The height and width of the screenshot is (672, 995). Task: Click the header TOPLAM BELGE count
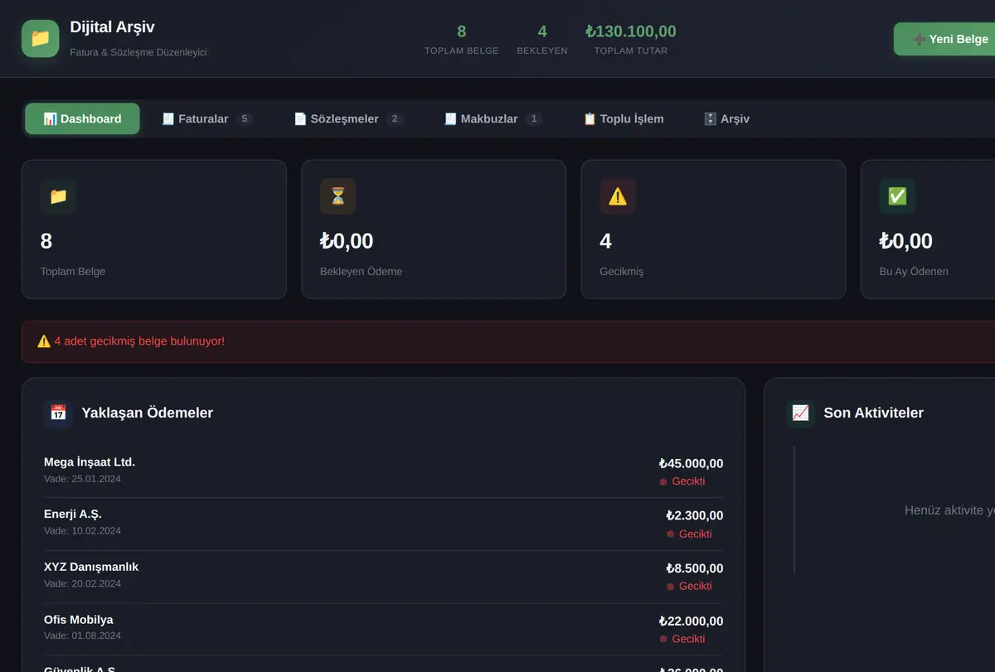[x=462, y=31]
